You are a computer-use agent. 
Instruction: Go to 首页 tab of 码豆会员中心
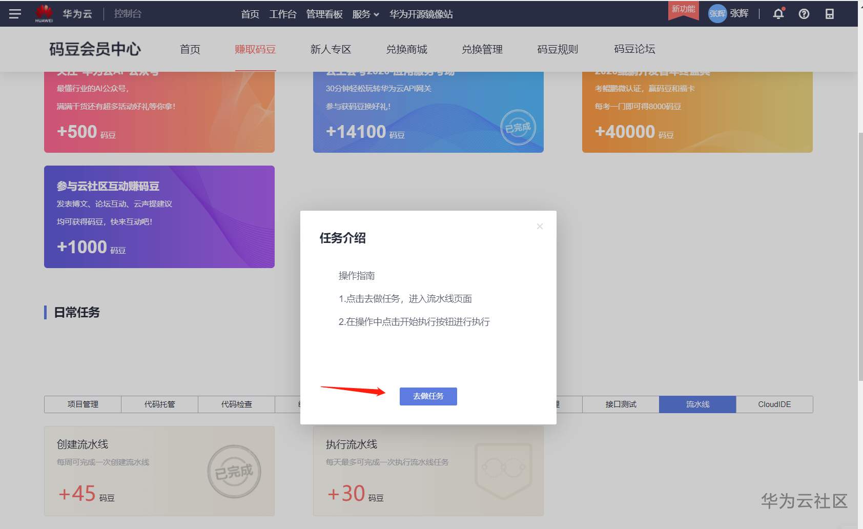click(x=190, y=49)
